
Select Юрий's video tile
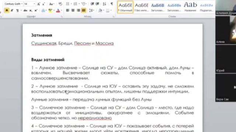(226, 59)
